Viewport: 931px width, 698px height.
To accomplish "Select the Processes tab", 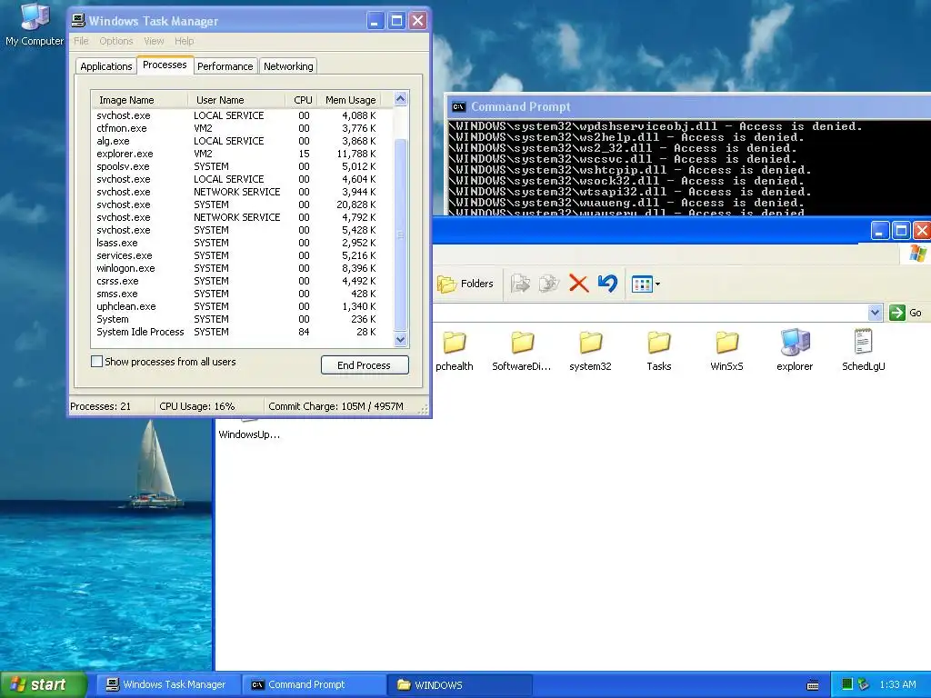I will (165, 65).
